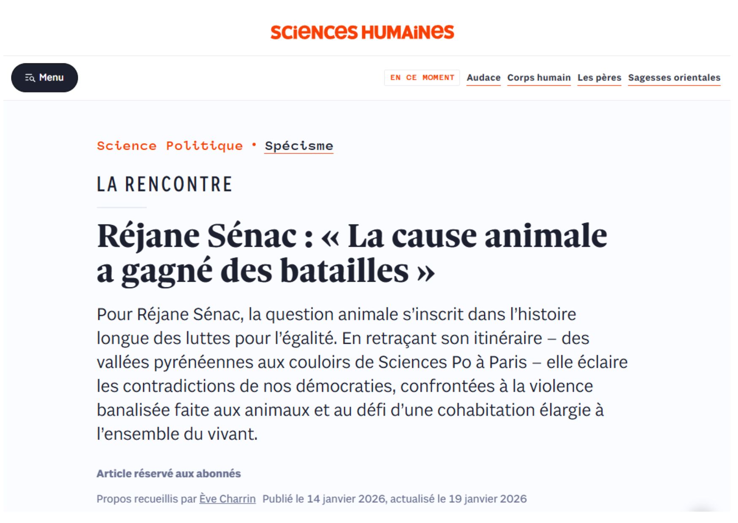Click the EN CE MOMENT label

[422, 78]
